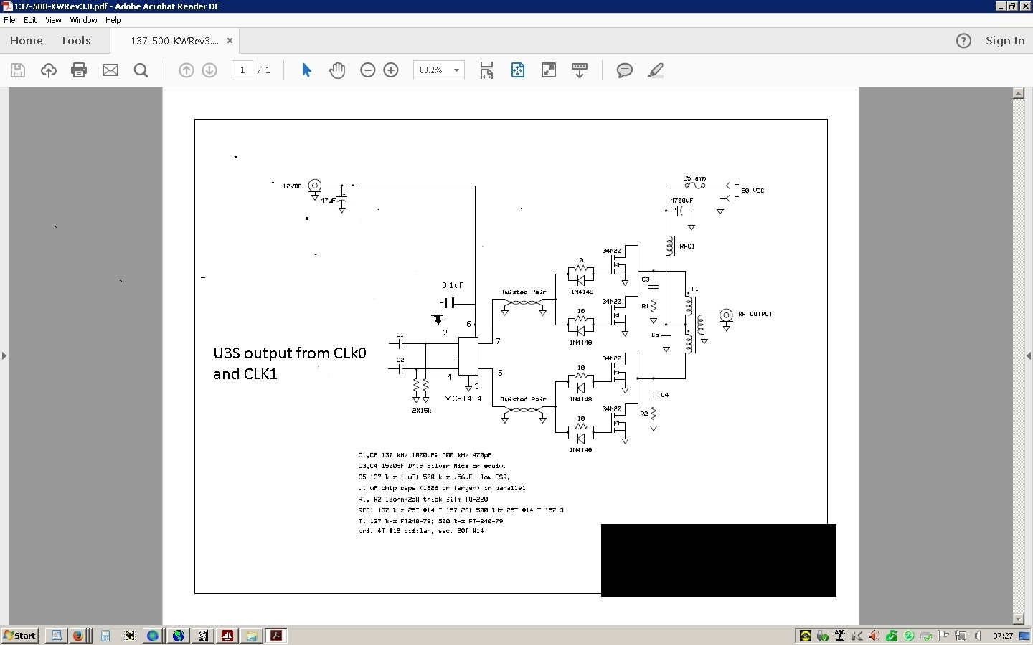
Task: Switch to the Tools tab
Action: [x=76, y=41]
